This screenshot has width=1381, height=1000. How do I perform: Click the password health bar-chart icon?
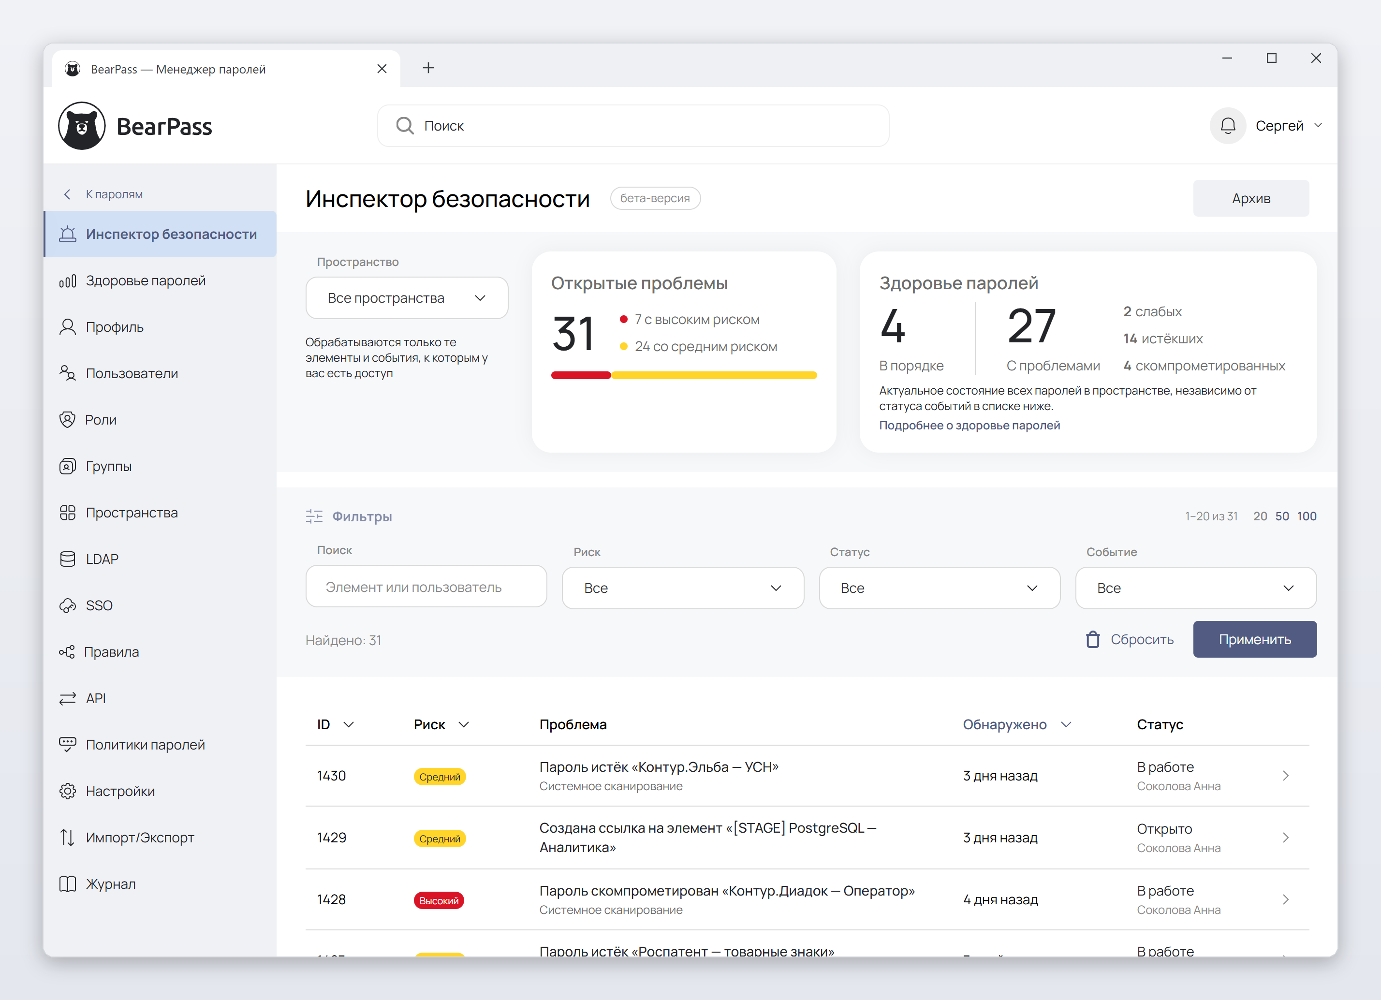[68, 281]
